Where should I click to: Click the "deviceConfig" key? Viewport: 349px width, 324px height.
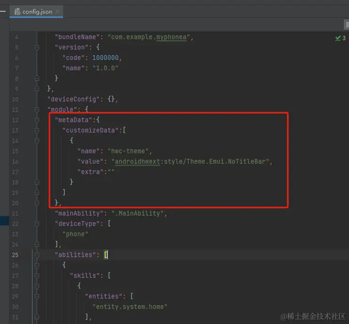[73, 99]
